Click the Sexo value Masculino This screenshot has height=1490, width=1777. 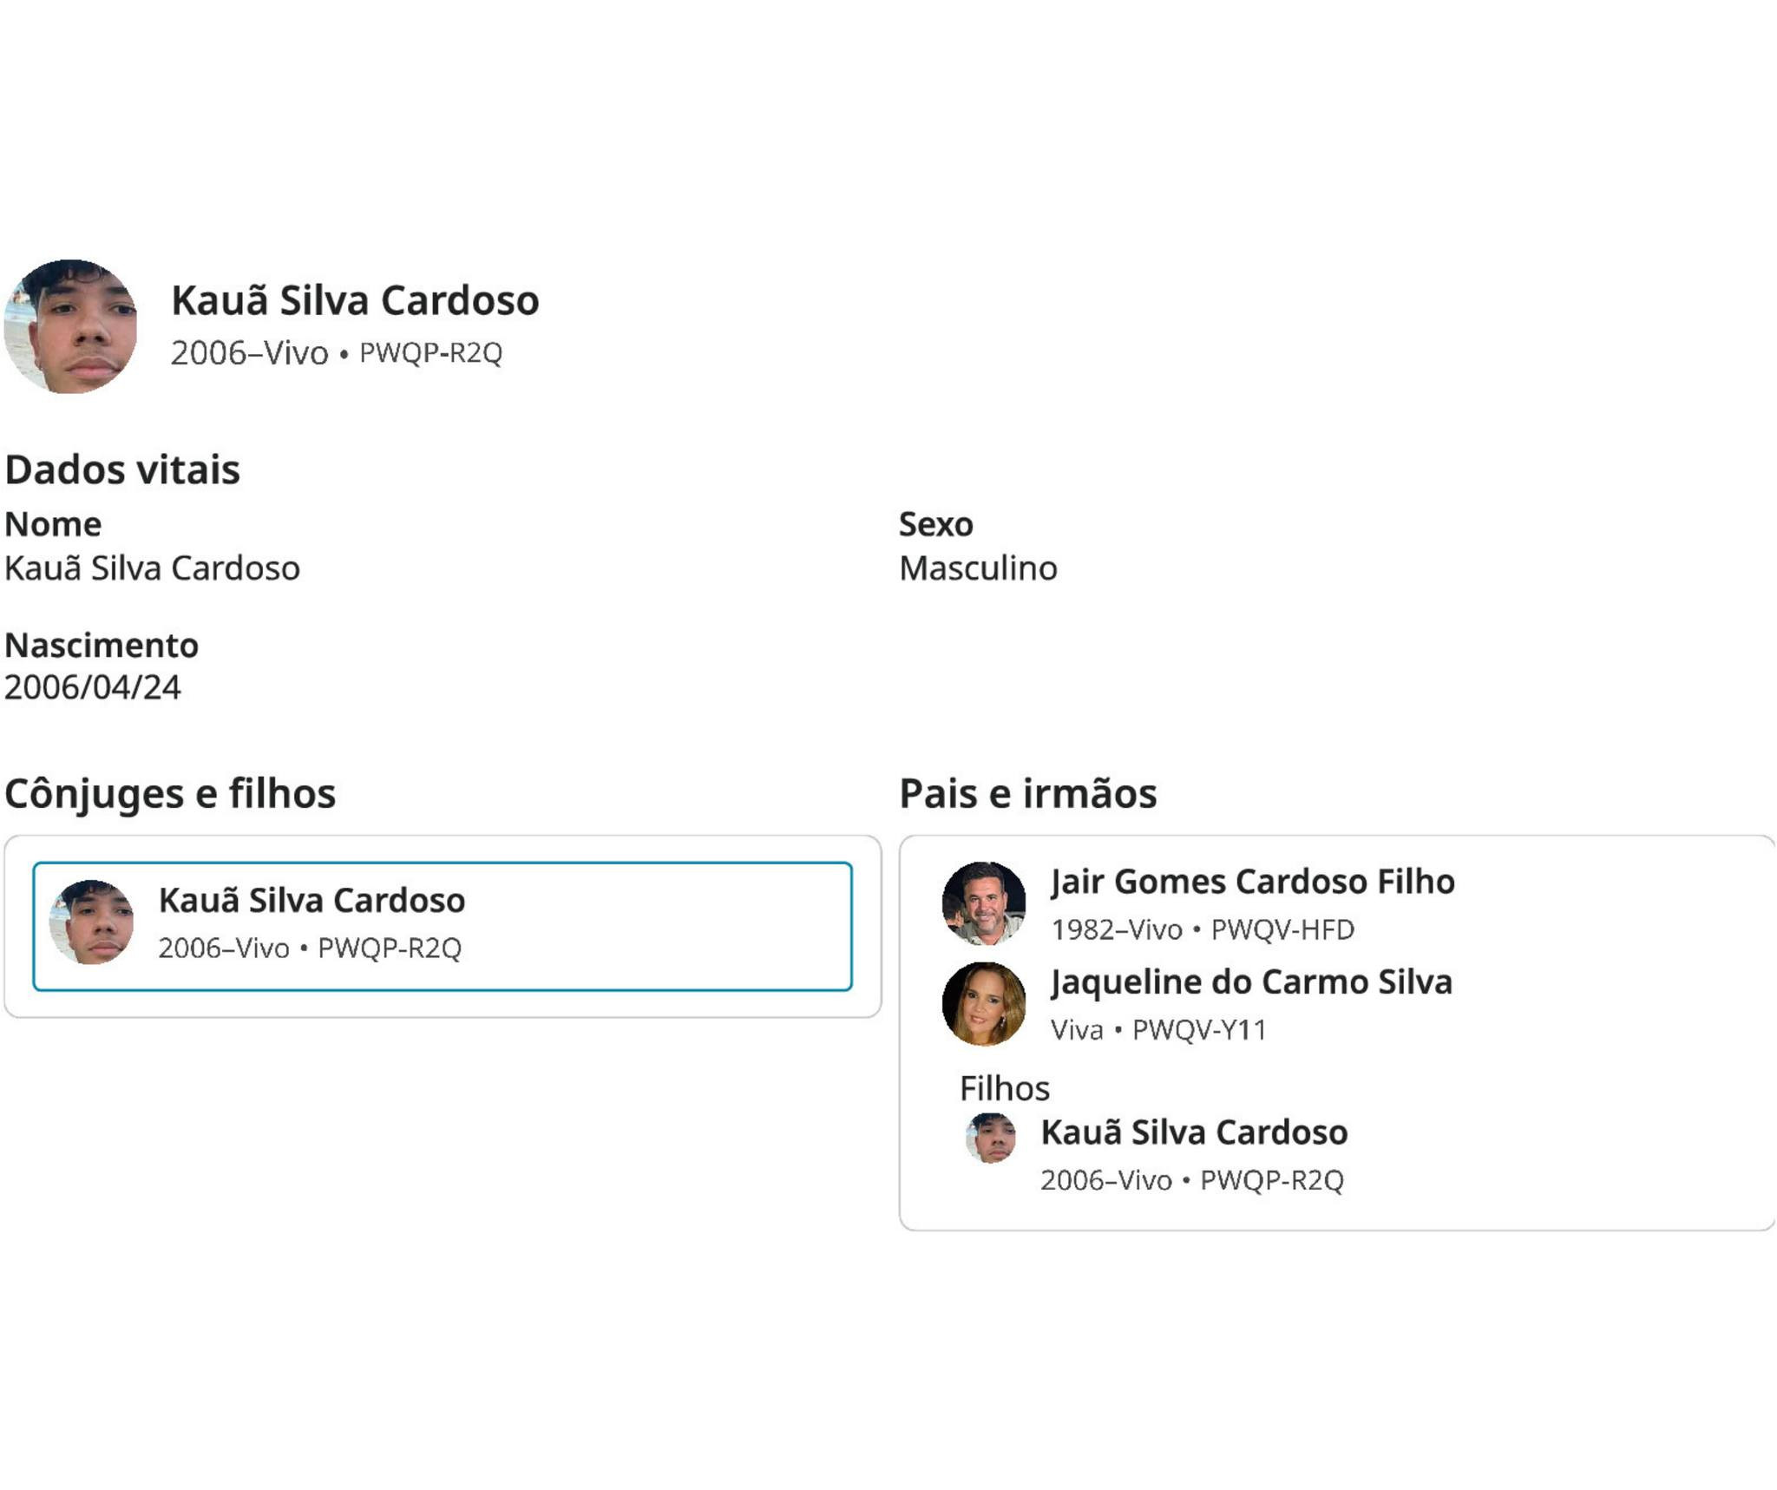coord(978,568)
